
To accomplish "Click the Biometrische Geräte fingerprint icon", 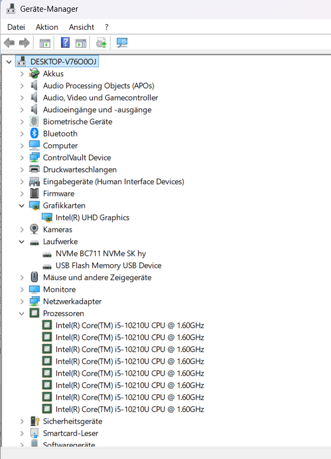I will 34,121.
